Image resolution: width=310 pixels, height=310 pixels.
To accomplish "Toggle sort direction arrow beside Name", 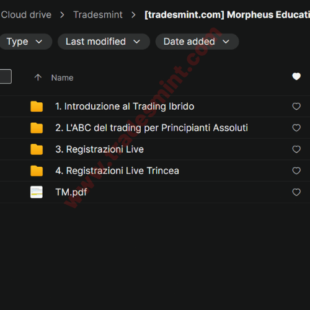I will 38,77.
